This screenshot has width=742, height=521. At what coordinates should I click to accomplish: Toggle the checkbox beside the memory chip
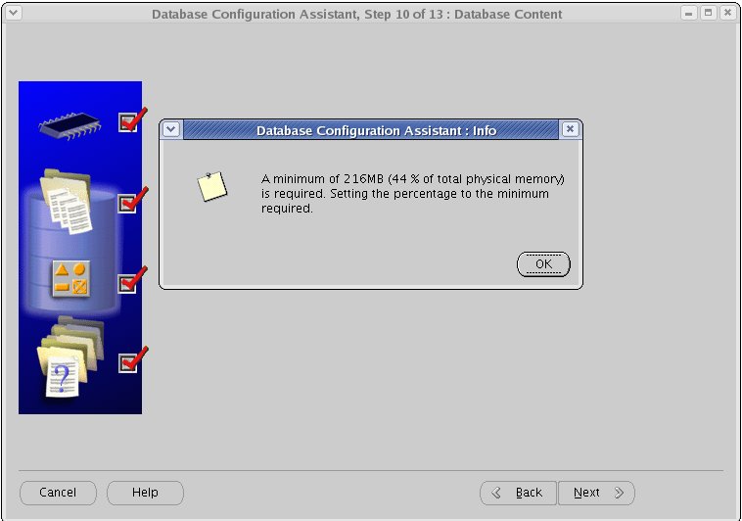click(128, 122)
